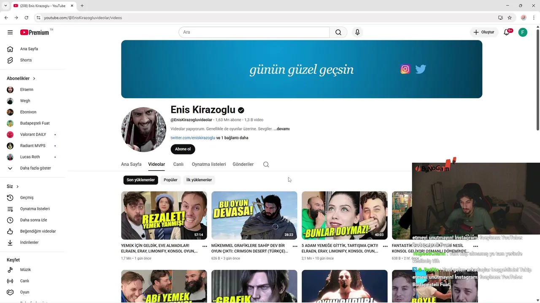
Task: Expand the Abonelikler section chevron
Action: [x=34, y=79]
